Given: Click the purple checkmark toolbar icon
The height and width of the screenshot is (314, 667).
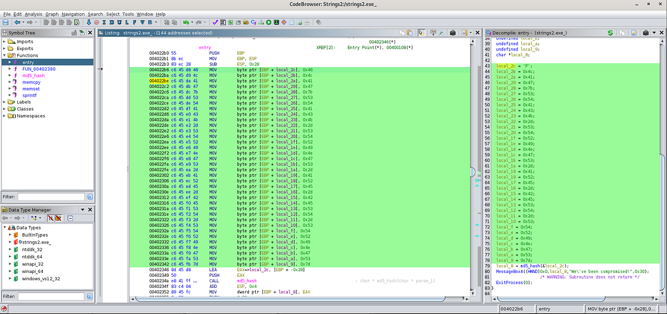Looking at the screenshot, I should point(215,22).
